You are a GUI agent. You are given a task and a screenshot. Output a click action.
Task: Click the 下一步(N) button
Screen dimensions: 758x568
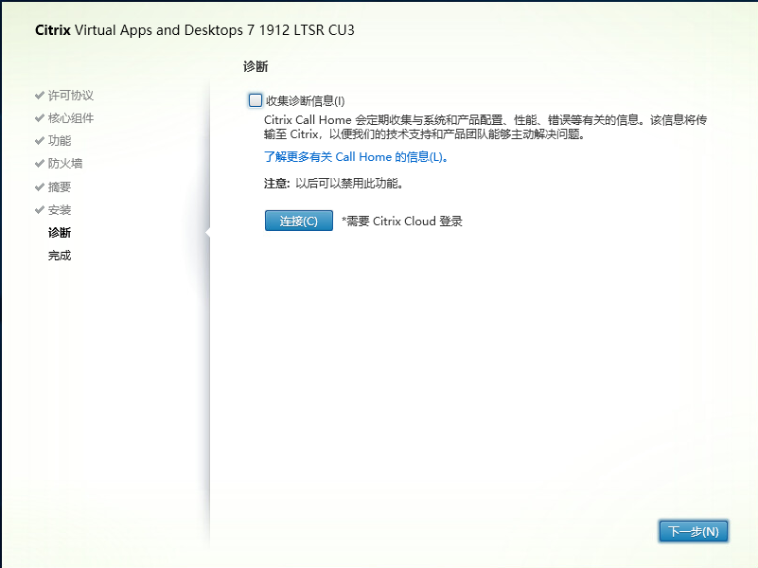(693, 531)
